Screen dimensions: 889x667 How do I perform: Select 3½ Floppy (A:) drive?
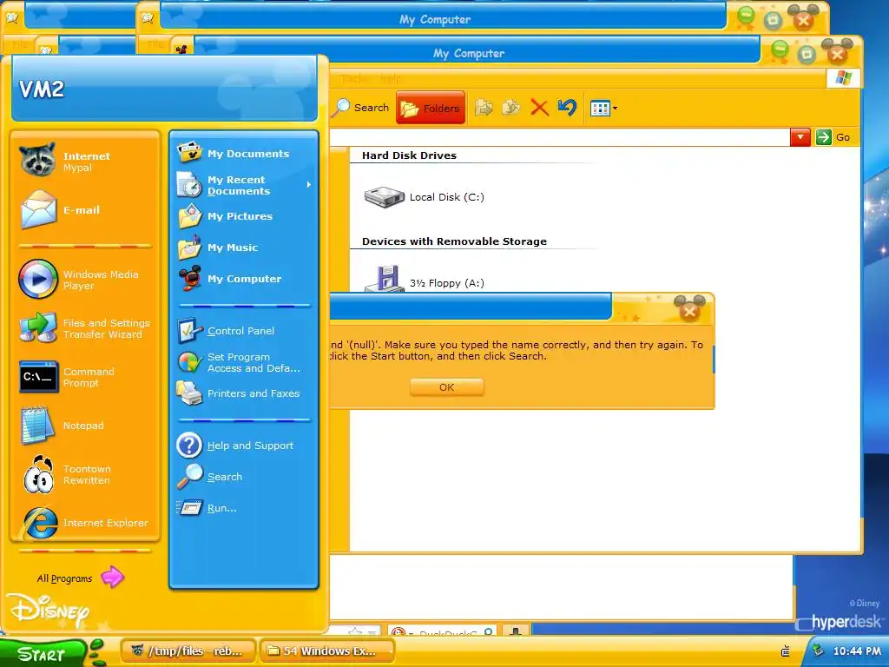pyautogui.click(x=424, y=281)
